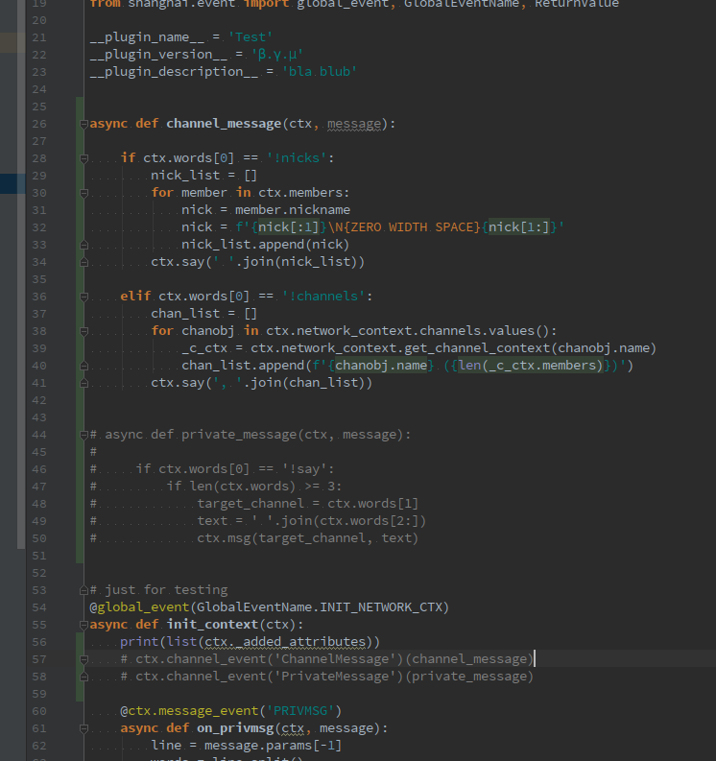Place cursor in the 'Test' plugin name string
Image resolution: width=716 pixels, height=761 pixels.
(250, 37)
